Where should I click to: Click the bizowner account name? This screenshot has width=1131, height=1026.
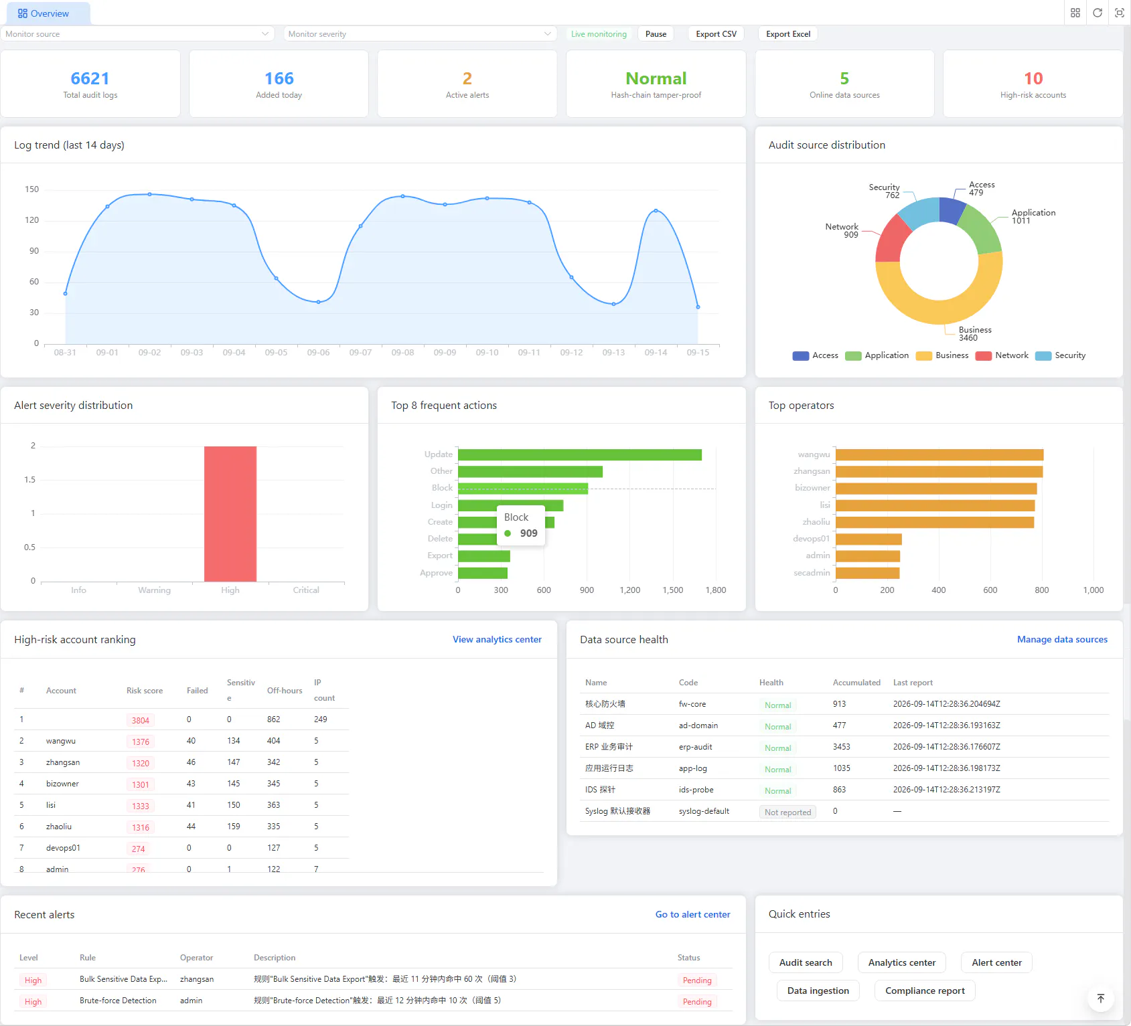(x=62, y=784)
